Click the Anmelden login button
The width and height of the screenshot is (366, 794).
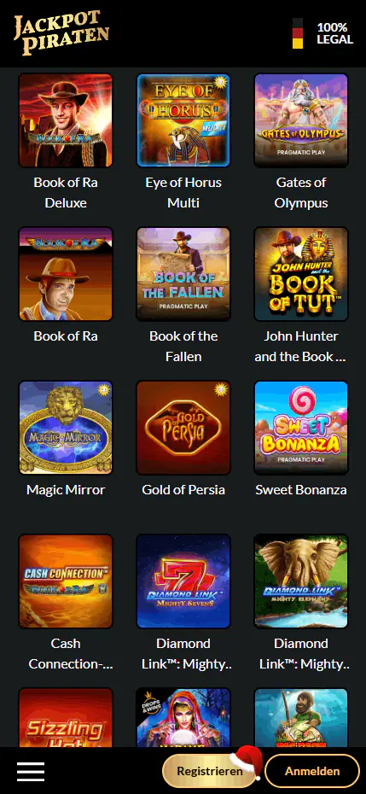pyautogui.click(x=312, y=771)
